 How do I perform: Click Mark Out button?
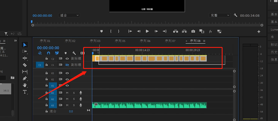(118, 31)
